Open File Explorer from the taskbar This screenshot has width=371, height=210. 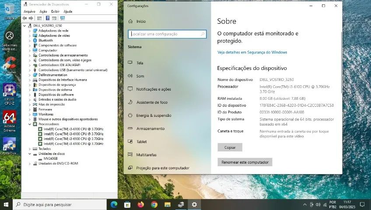168,205
